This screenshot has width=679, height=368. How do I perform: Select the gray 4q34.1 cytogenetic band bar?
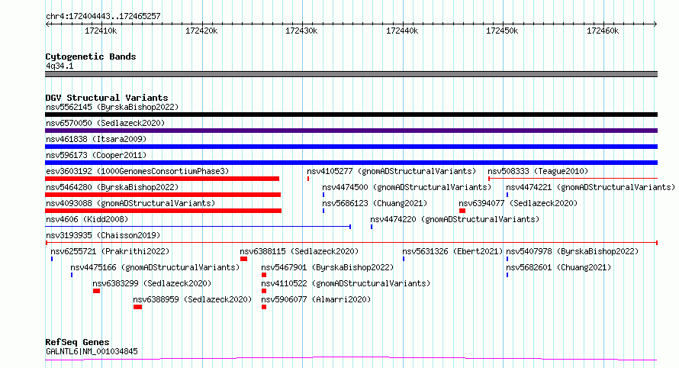point(351,74)
